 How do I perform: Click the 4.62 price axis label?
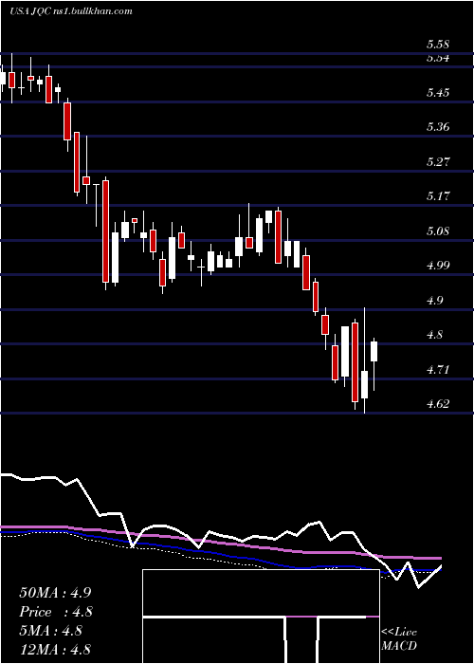(438, 404)
